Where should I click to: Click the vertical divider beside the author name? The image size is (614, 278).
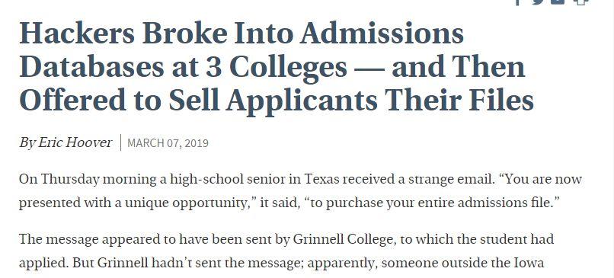click(x=120, y=142)
